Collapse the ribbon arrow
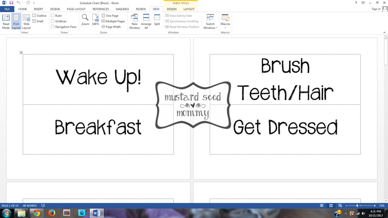 (x=384, y=33)
